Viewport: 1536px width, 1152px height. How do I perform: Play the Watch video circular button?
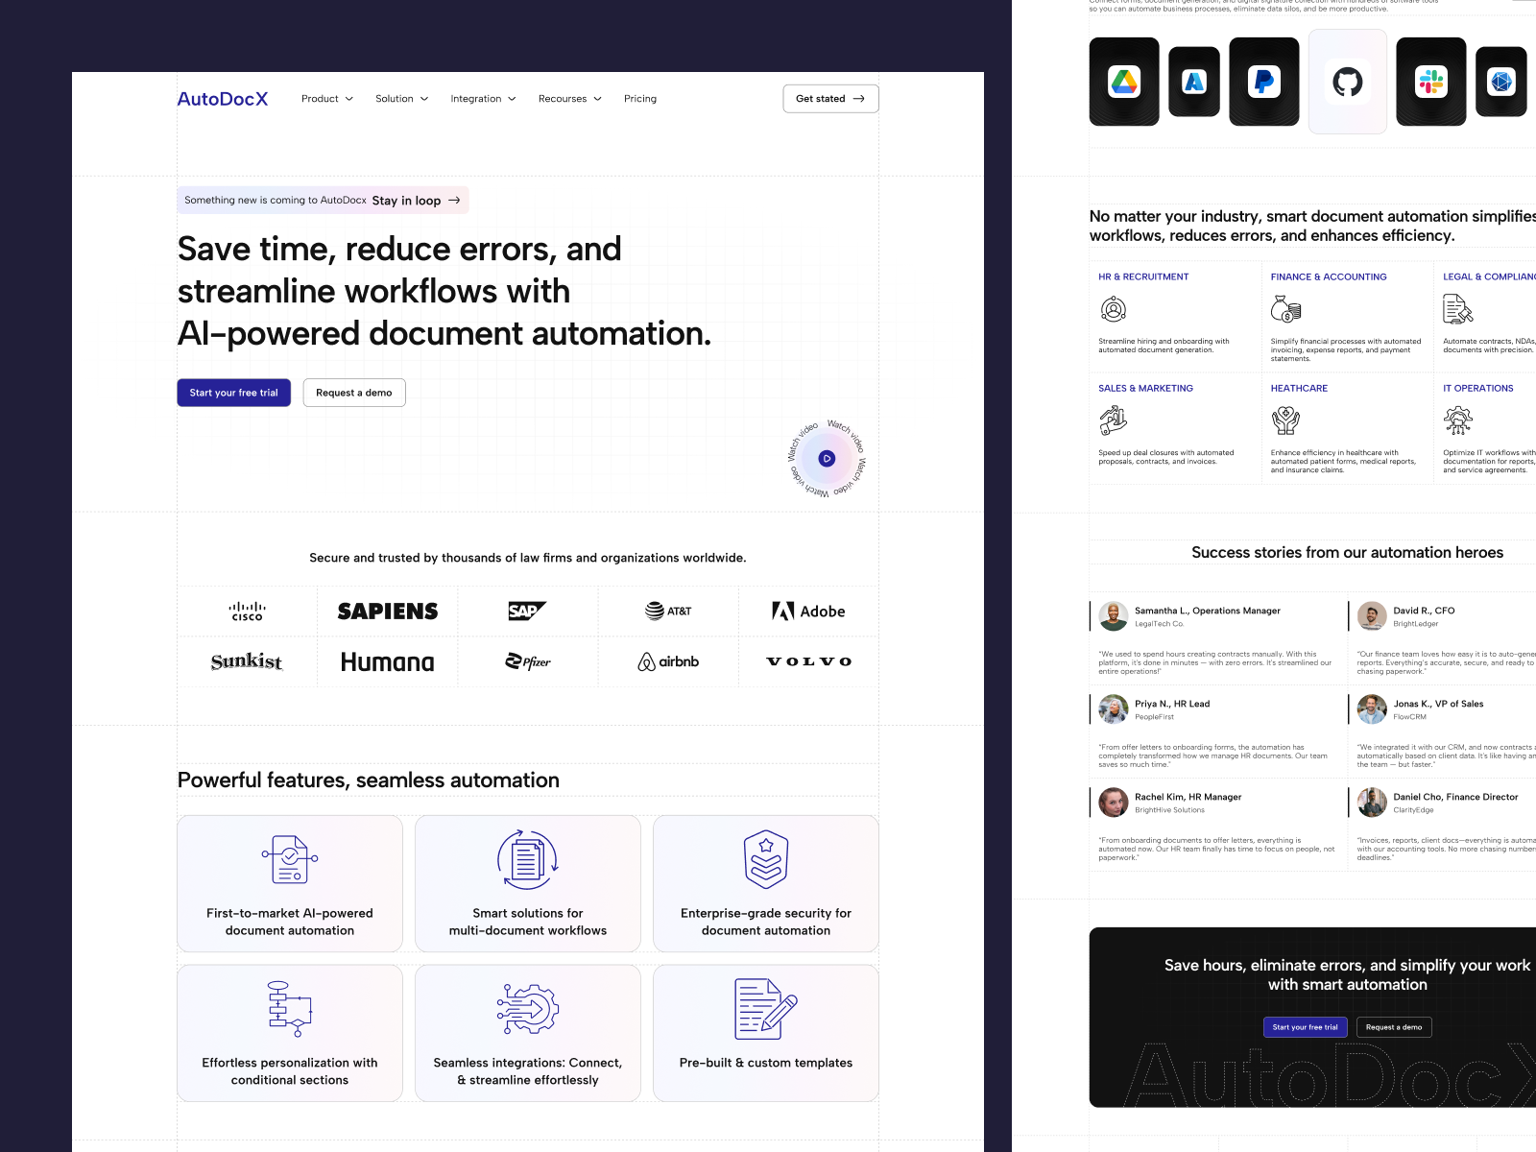tap(827, 459)
